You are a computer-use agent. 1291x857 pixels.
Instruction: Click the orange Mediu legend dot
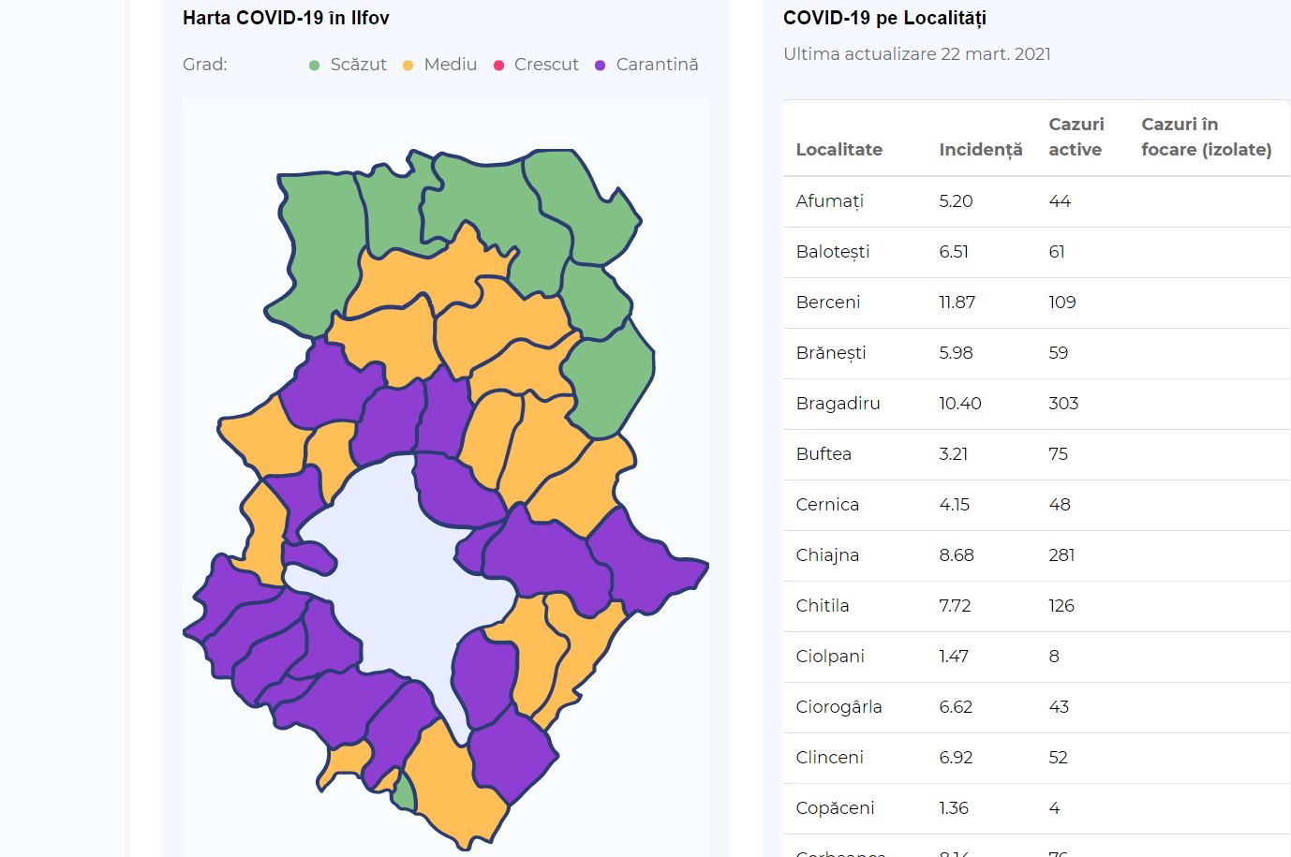click(x=408, y=66)
